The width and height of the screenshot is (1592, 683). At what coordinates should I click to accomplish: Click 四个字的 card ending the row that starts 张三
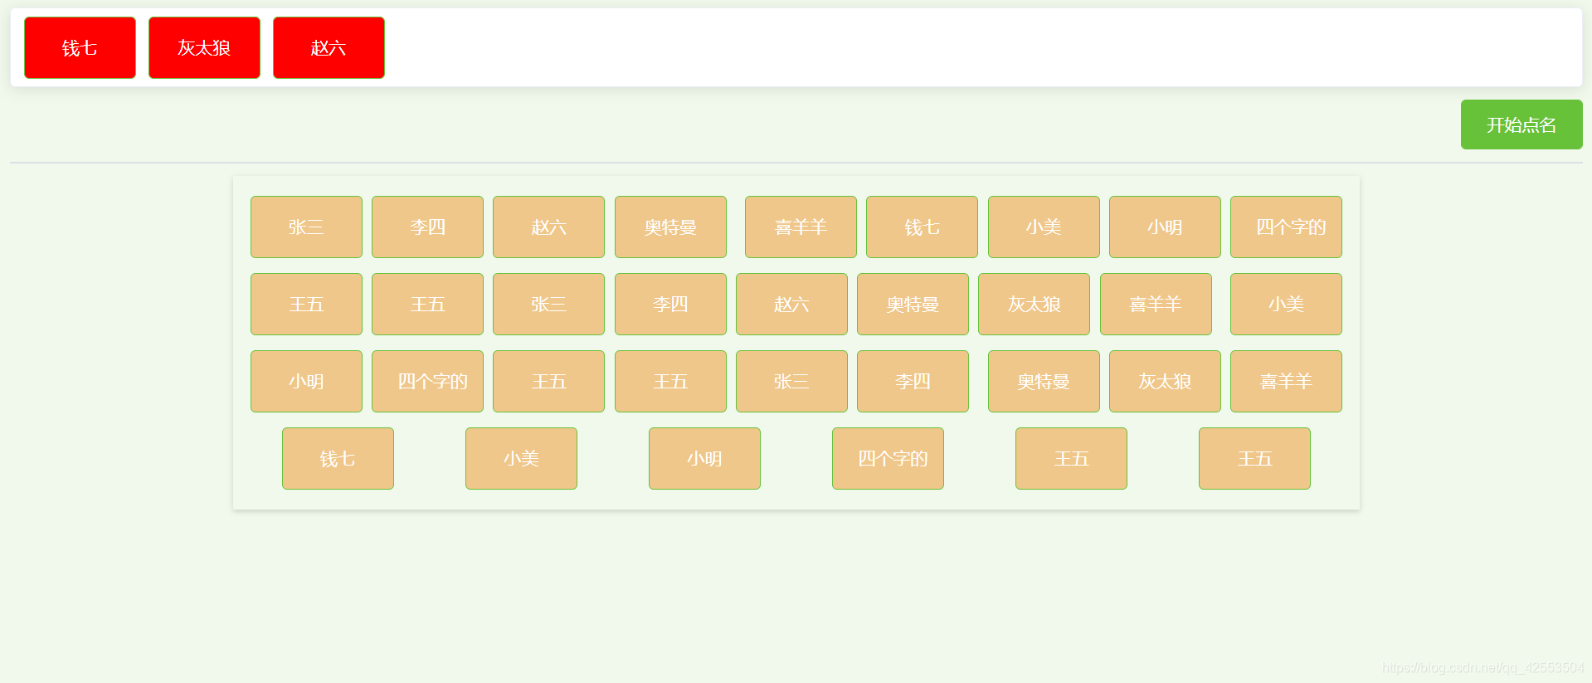click(x=1286, y=227)
